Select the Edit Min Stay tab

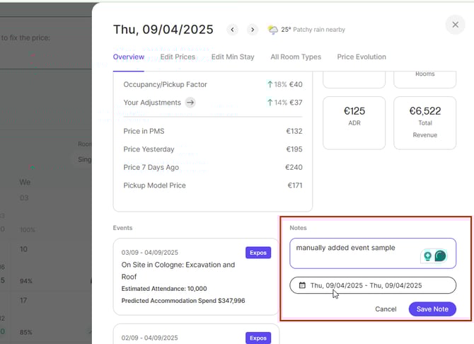233,57
